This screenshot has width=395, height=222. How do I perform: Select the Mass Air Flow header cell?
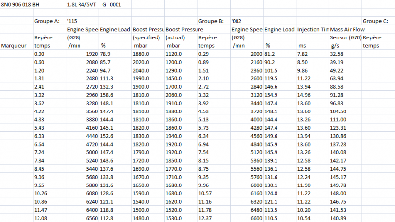[x=345, y=30]
